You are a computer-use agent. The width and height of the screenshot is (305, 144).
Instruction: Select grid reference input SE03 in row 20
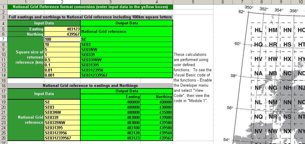point(62,107)
